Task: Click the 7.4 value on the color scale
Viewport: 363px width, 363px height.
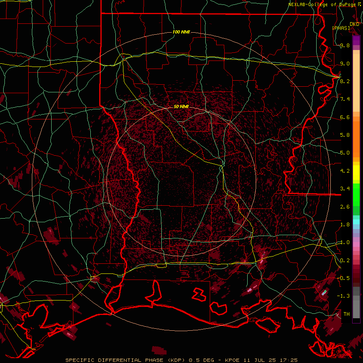Action: coord(345,99)
